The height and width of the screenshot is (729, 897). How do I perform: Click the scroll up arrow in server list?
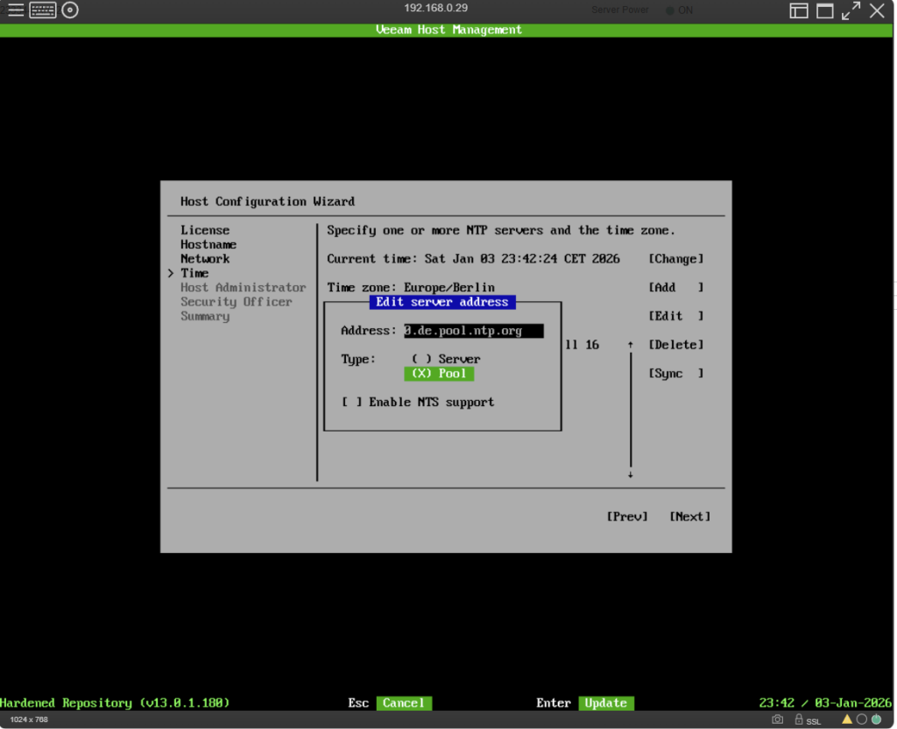click(x=630, y=346)
